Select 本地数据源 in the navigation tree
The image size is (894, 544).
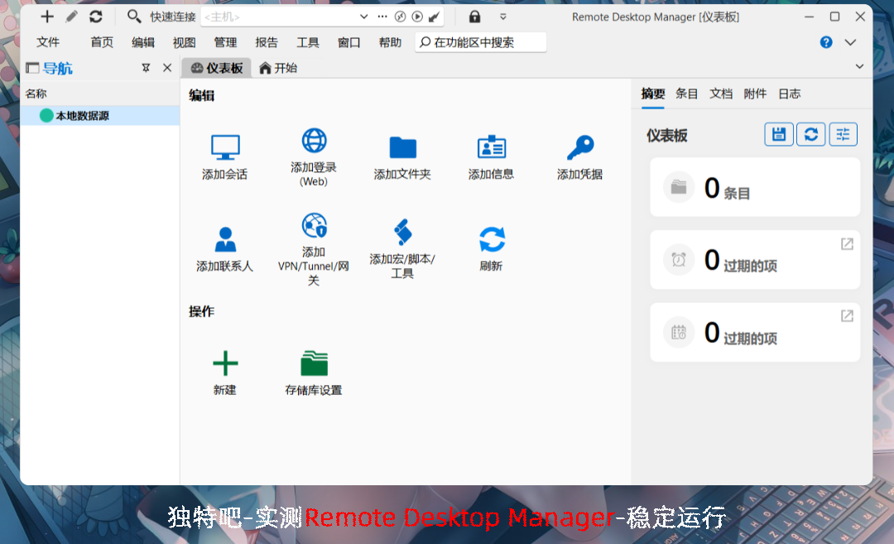(x=82, y=116)
